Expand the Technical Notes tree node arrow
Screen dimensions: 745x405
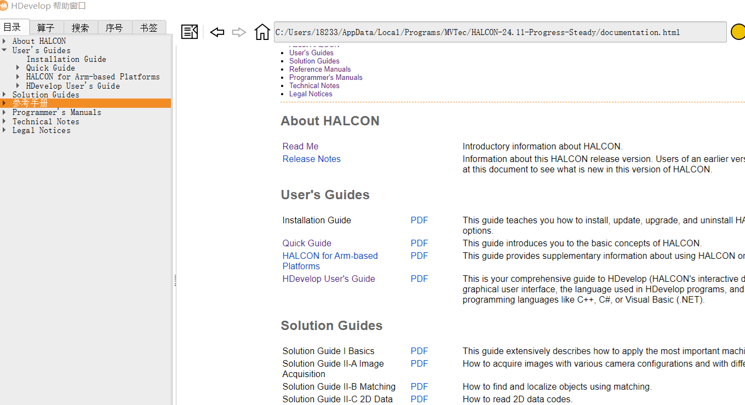[4, 121]
